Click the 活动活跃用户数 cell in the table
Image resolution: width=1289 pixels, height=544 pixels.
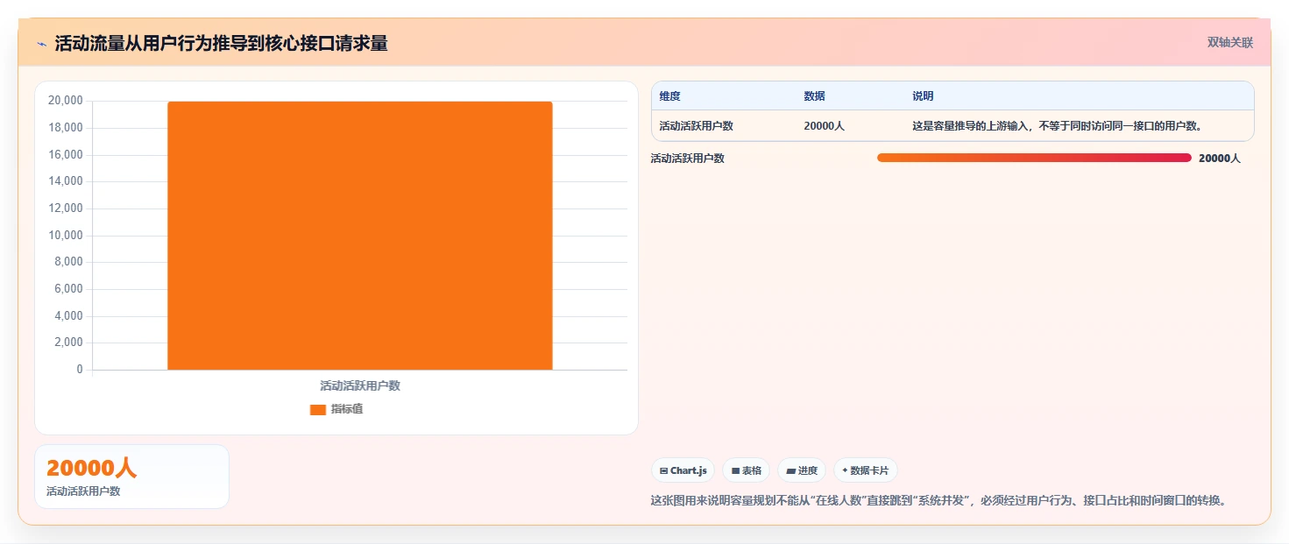click(x=697, y=126)
